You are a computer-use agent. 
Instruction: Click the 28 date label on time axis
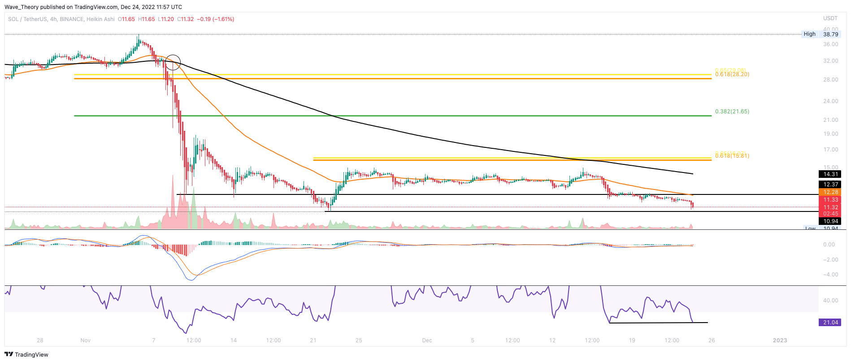(x=40, y=340)
